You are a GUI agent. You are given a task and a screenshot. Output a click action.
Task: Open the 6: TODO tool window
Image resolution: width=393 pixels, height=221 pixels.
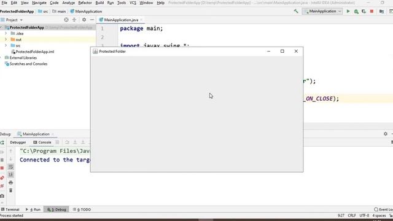pyautogui.click(x=82, y=209)
